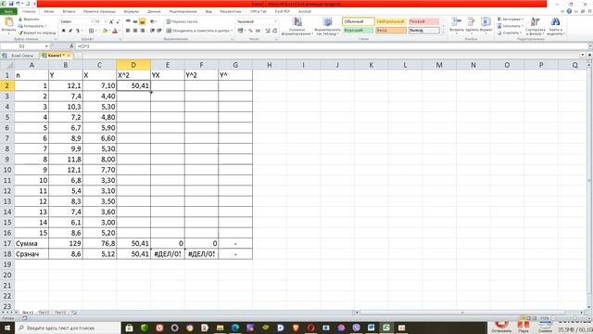The height and width of the screenshot is (334, 593).
Task: Toggle italic formatting
Action: 70,31
